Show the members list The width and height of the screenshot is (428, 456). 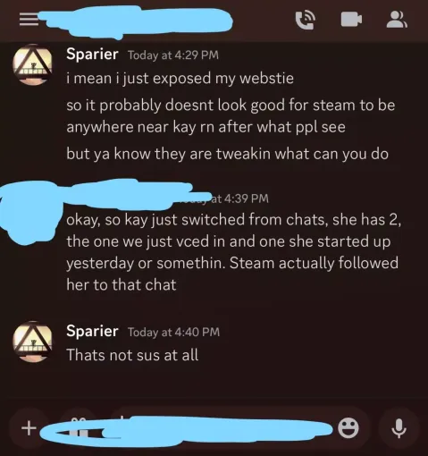coord(397,20)
